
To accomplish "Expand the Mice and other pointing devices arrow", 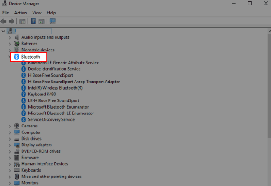I will 10,177.
